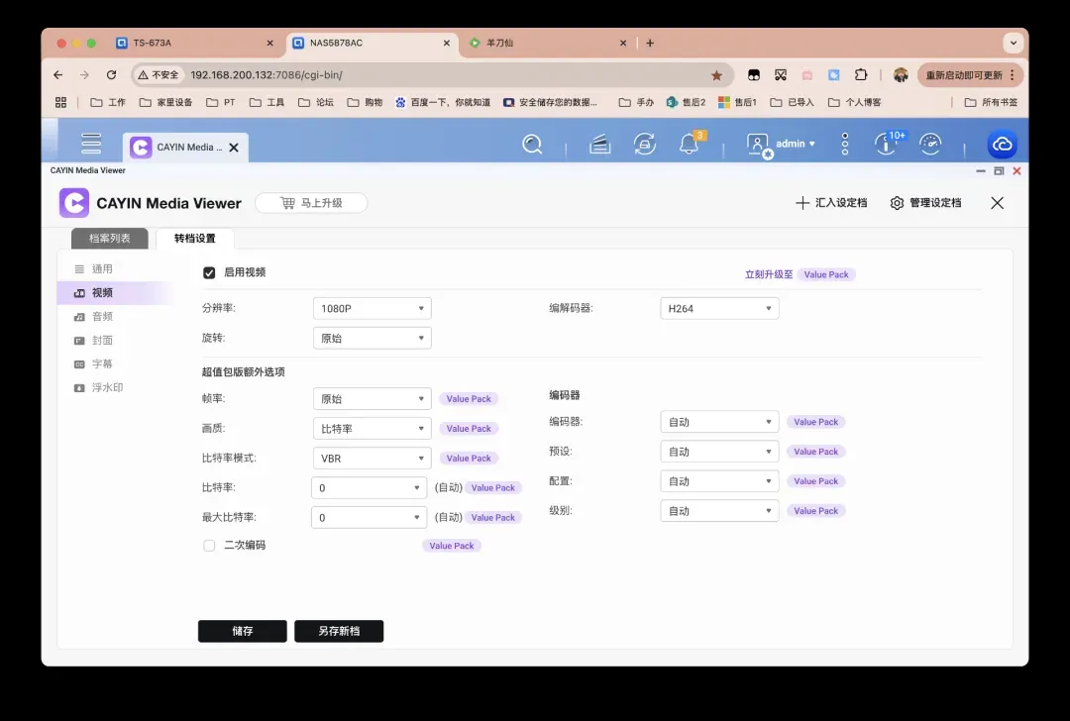Click the dashboard gauge icon
Image resolution: width=1070 pixels, height=721 pixels.
click(930, 145)
